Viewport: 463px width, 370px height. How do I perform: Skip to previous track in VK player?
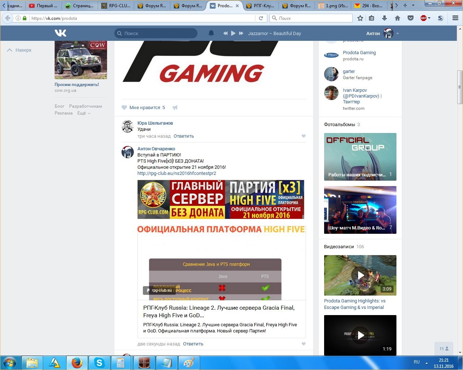click(225, 33)
